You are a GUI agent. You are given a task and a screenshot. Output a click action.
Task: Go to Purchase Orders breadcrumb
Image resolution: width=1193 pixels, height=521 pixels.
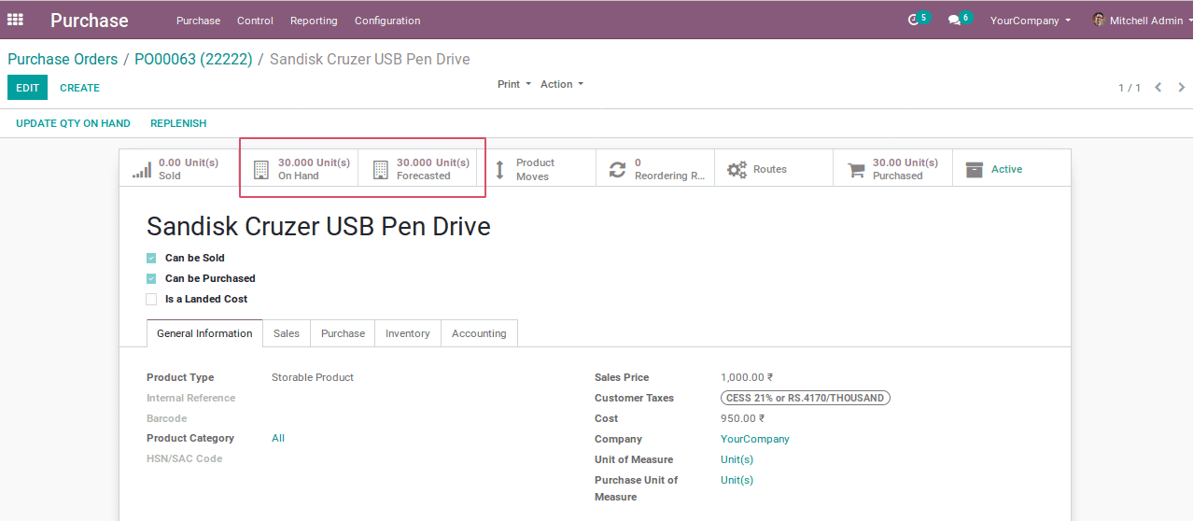63,59
